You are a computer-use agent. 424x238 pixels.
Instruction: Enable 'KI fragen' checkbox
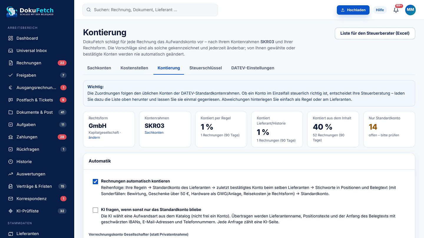[95, 210]
